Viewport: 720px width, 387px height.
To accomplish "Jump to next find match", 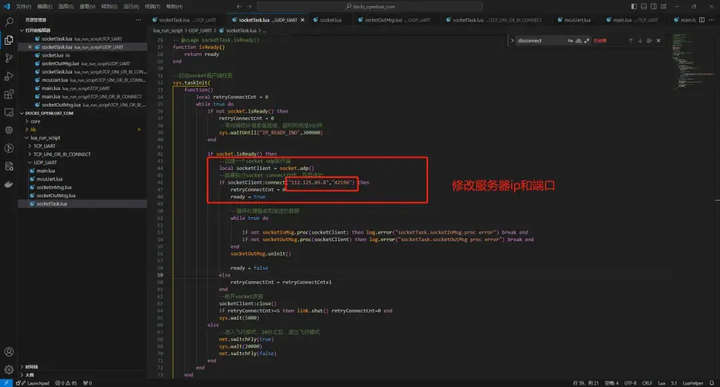I will coord(639,41).
